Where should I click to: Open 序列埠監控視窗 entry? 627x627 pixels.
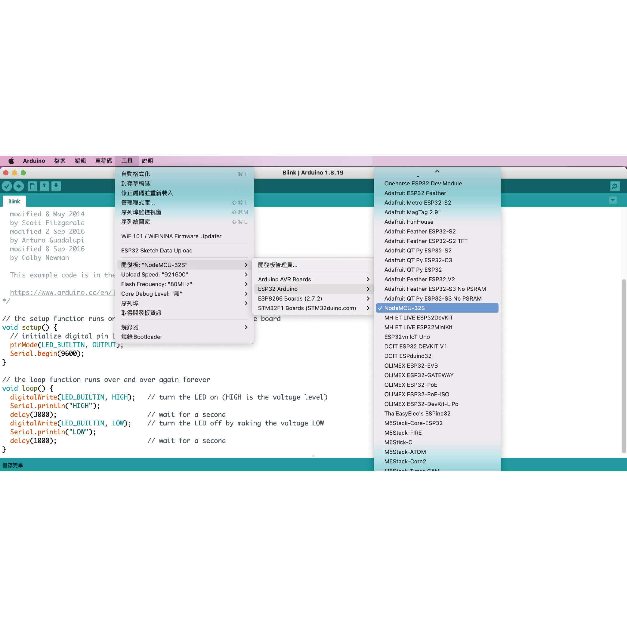pyautogui.click(x=184, y=212)
